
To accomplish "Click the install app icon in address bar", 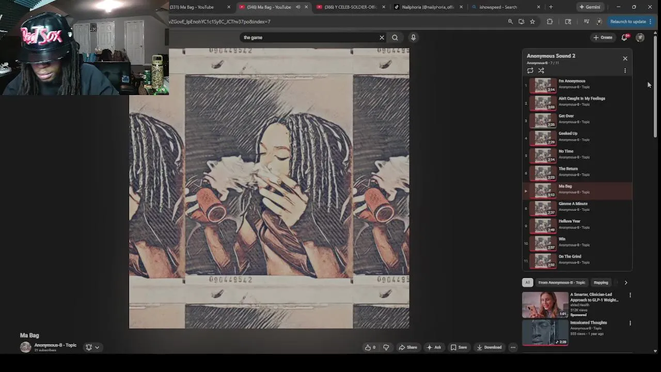I will [522, 22].
